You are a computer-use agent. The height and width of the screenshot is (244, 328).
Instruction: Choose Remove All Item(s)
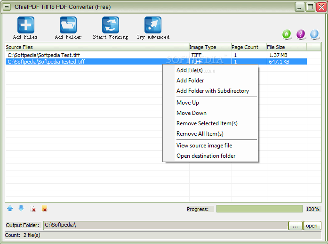(x=210, y=134)
